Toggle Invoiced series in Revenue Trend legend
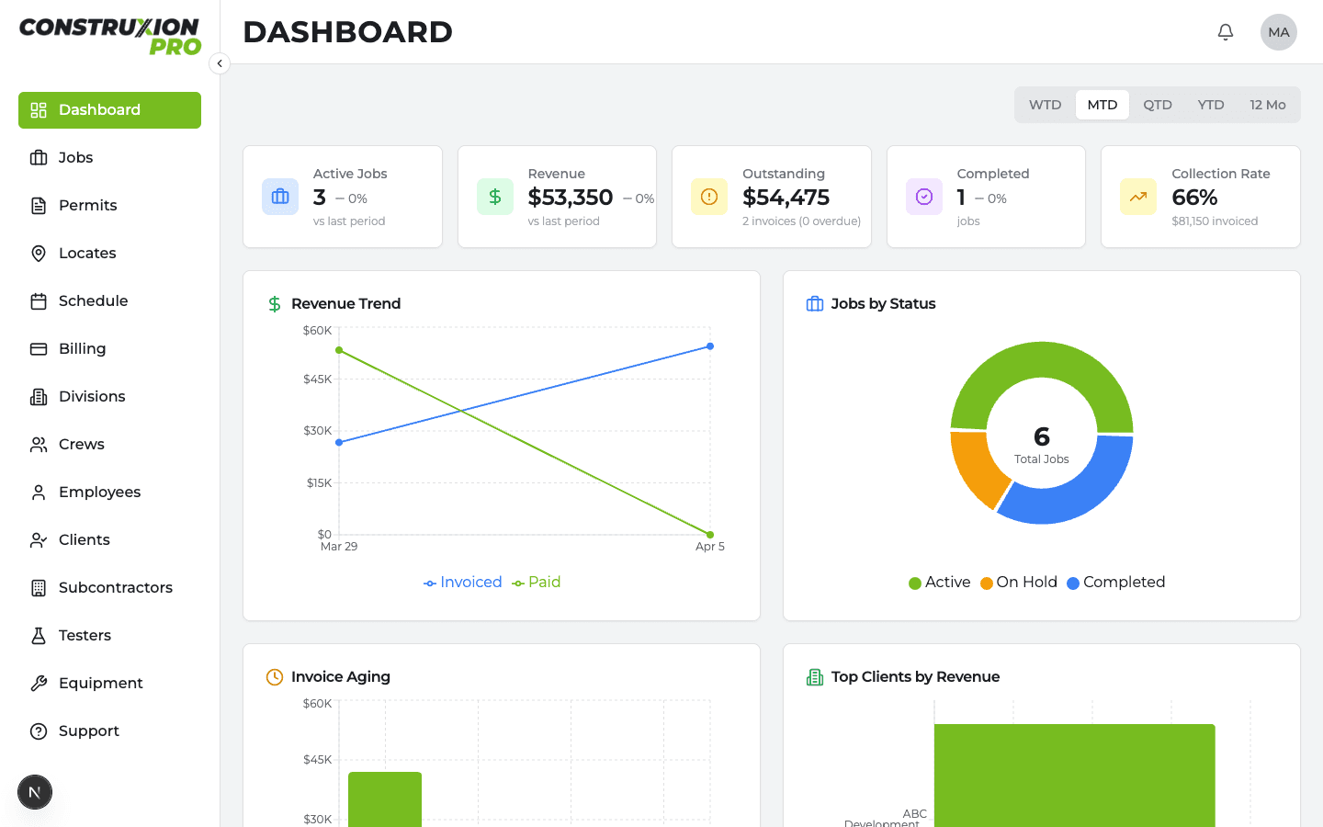Image resolution: width=1323 pixels, height=827 pixels. 463,583
